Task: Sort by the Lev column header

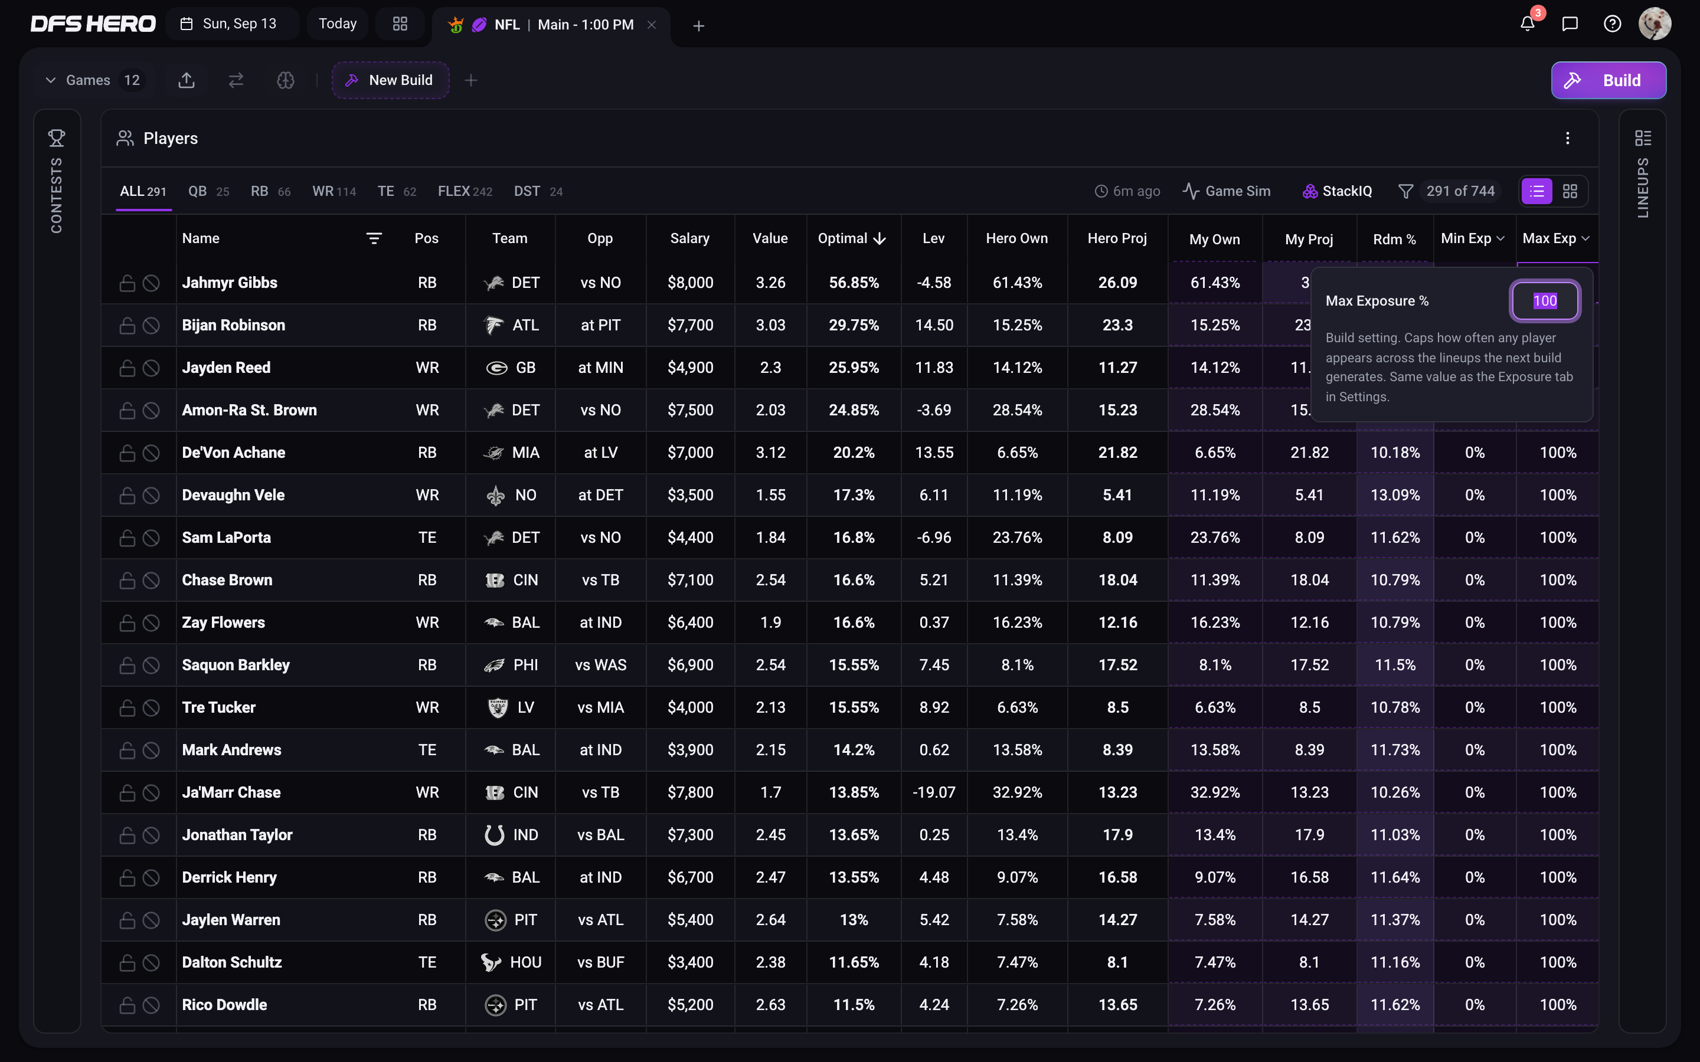Action: pyautogui.click(x=933, y=238)
